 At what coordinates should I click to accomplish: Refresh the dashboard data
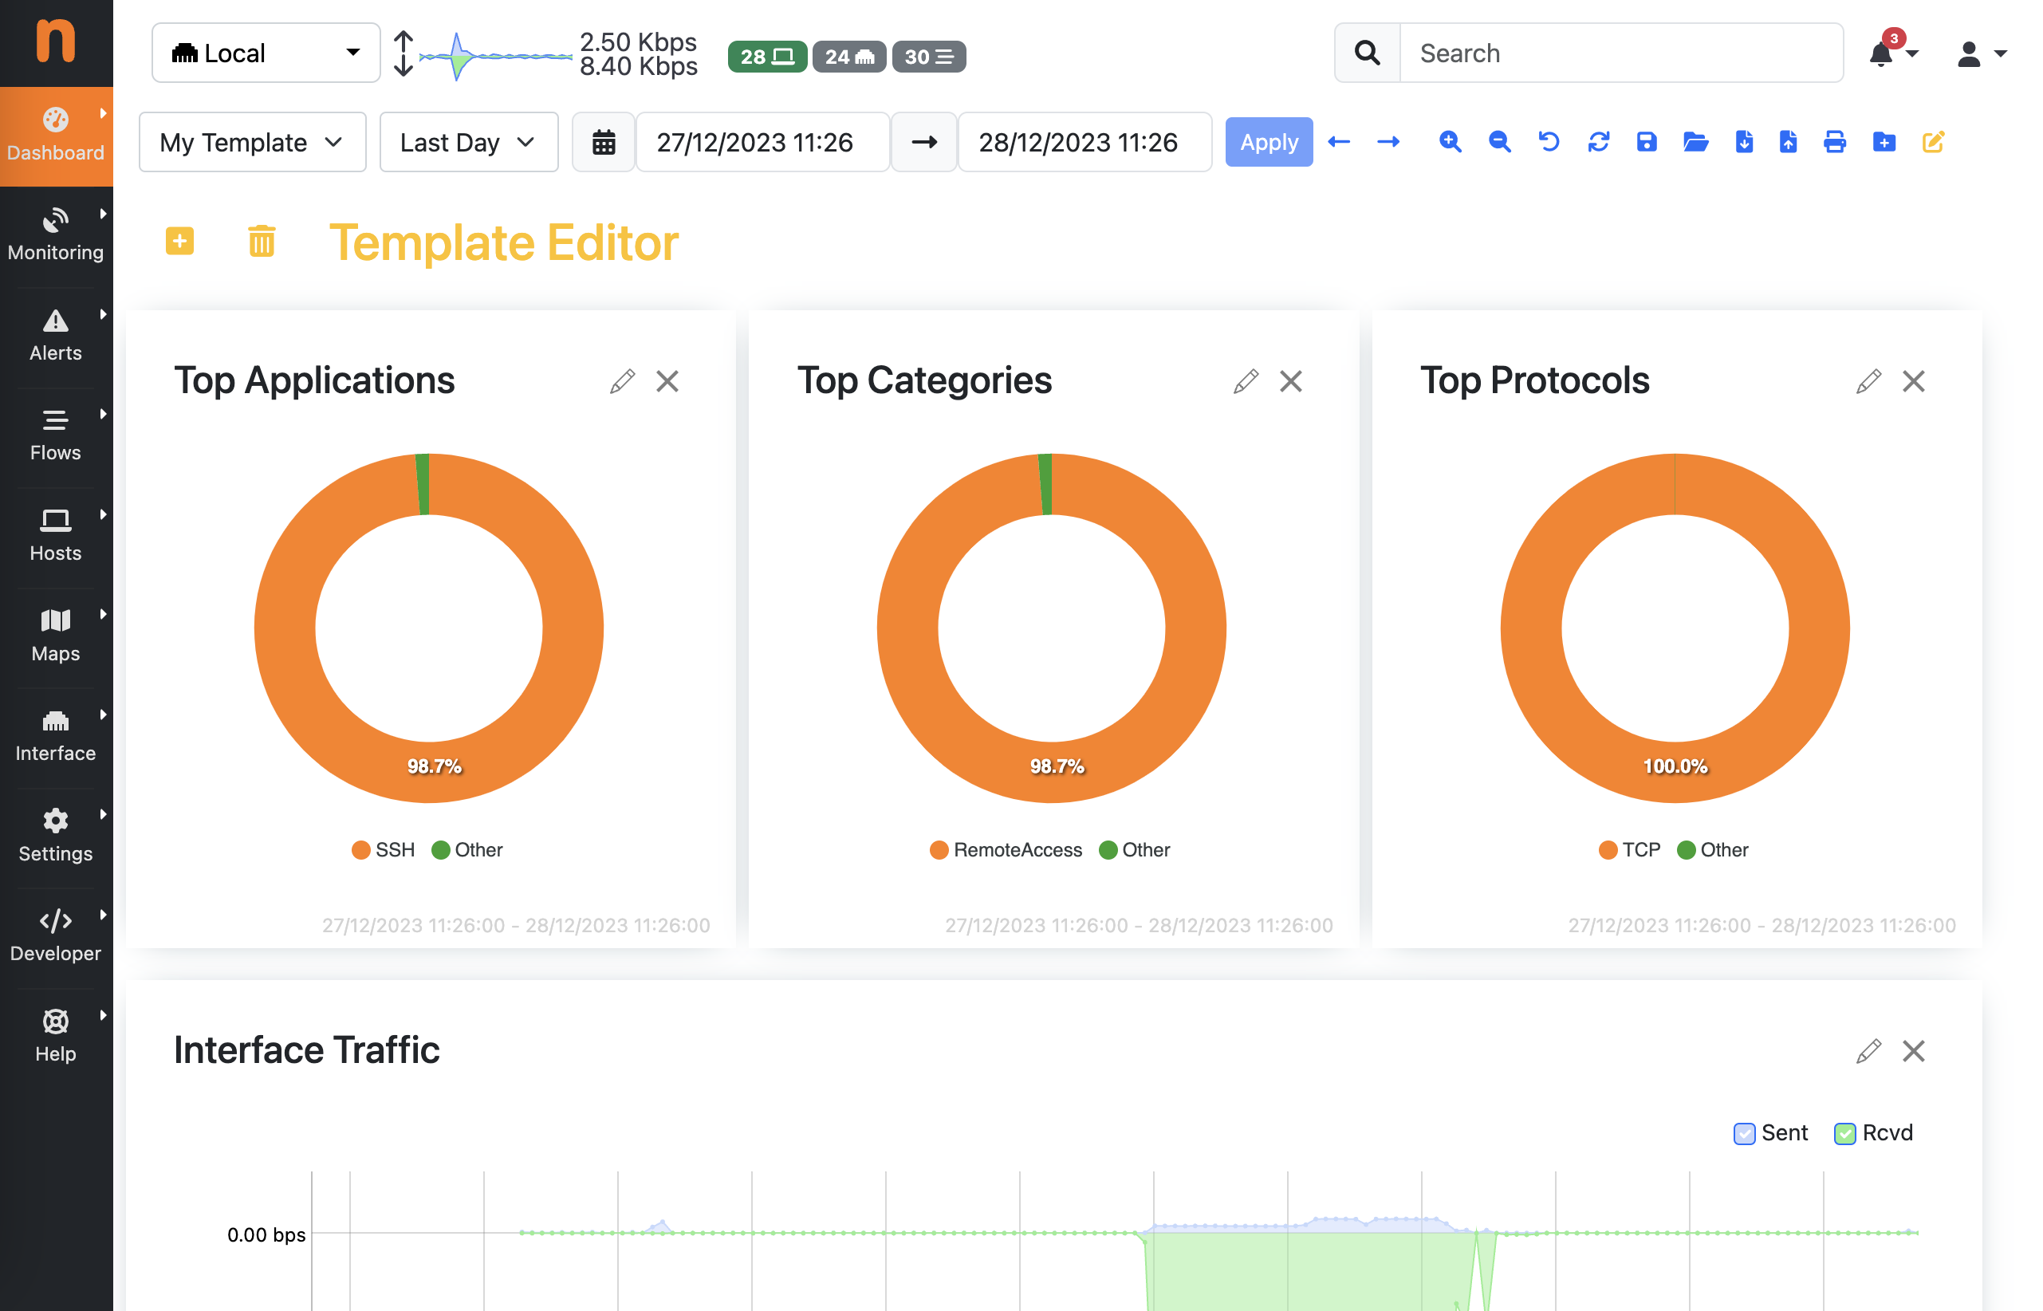(x=1598, y=142)
